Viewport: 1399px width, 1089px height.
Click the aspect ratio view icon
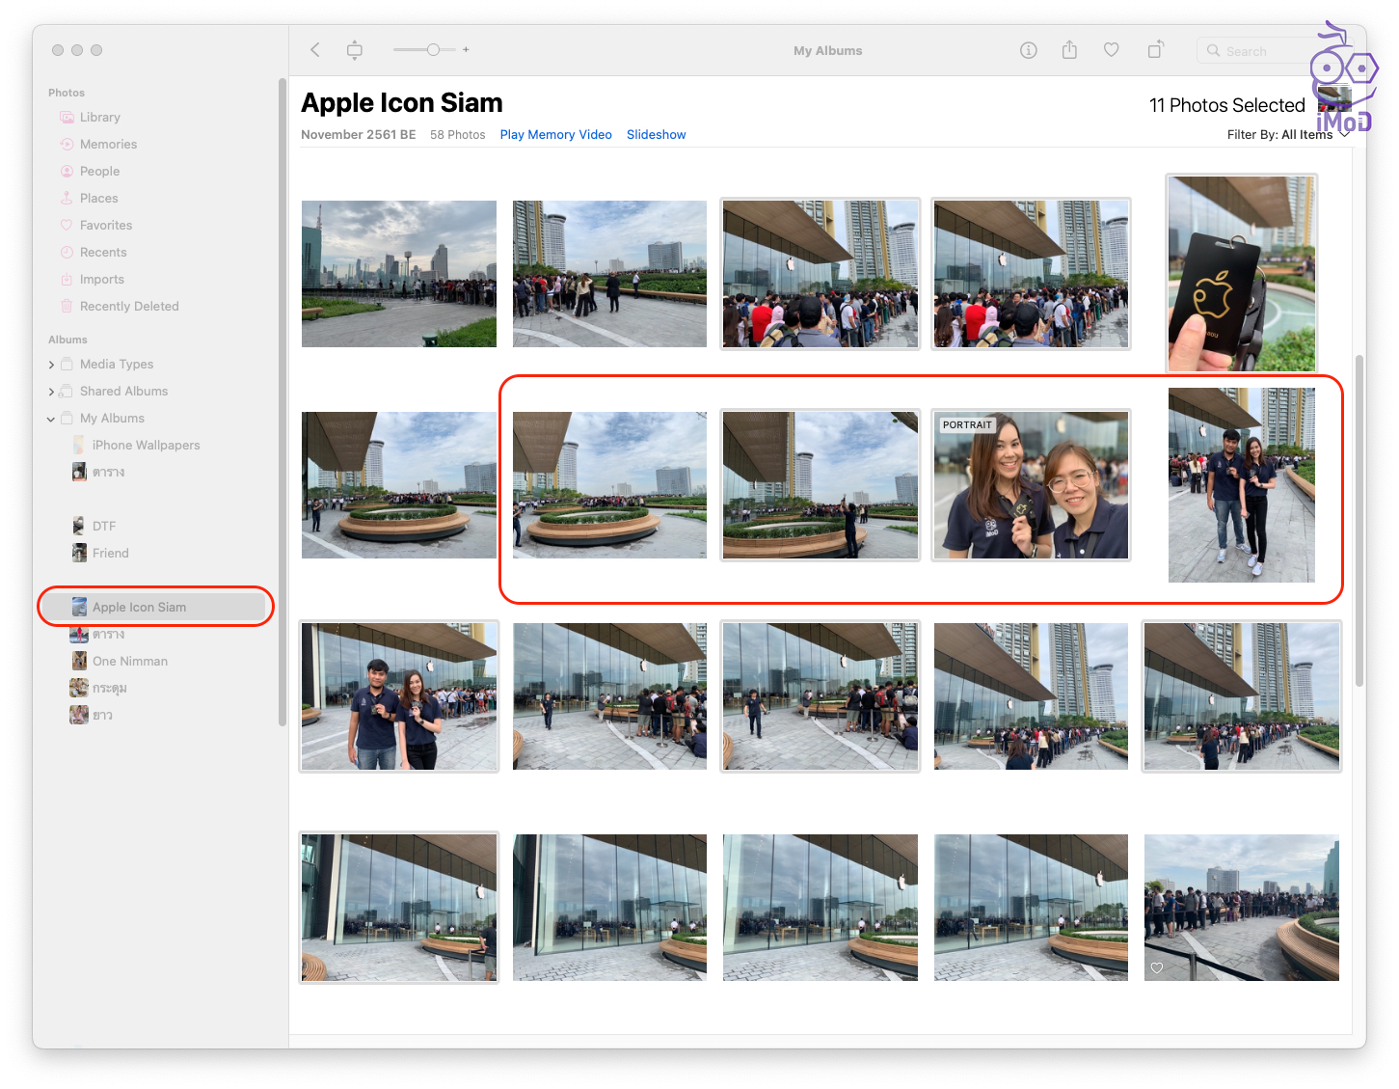[355, 50]
